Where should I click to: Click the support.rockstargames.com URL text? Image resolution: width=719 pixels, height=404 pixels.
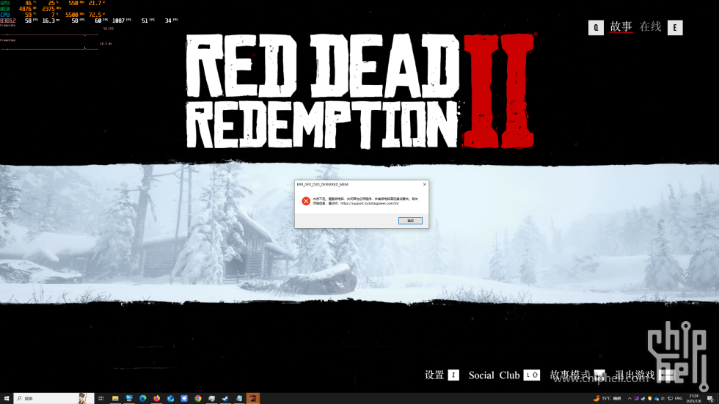[x=370, y=203]
